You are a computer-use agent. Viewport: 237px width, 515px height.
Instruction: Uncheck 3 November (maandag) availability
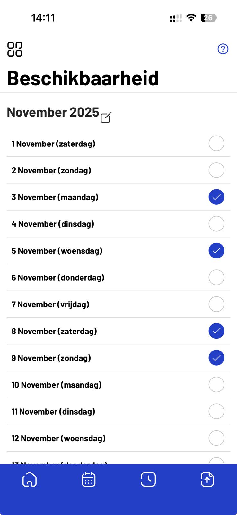tap(216, 197)
